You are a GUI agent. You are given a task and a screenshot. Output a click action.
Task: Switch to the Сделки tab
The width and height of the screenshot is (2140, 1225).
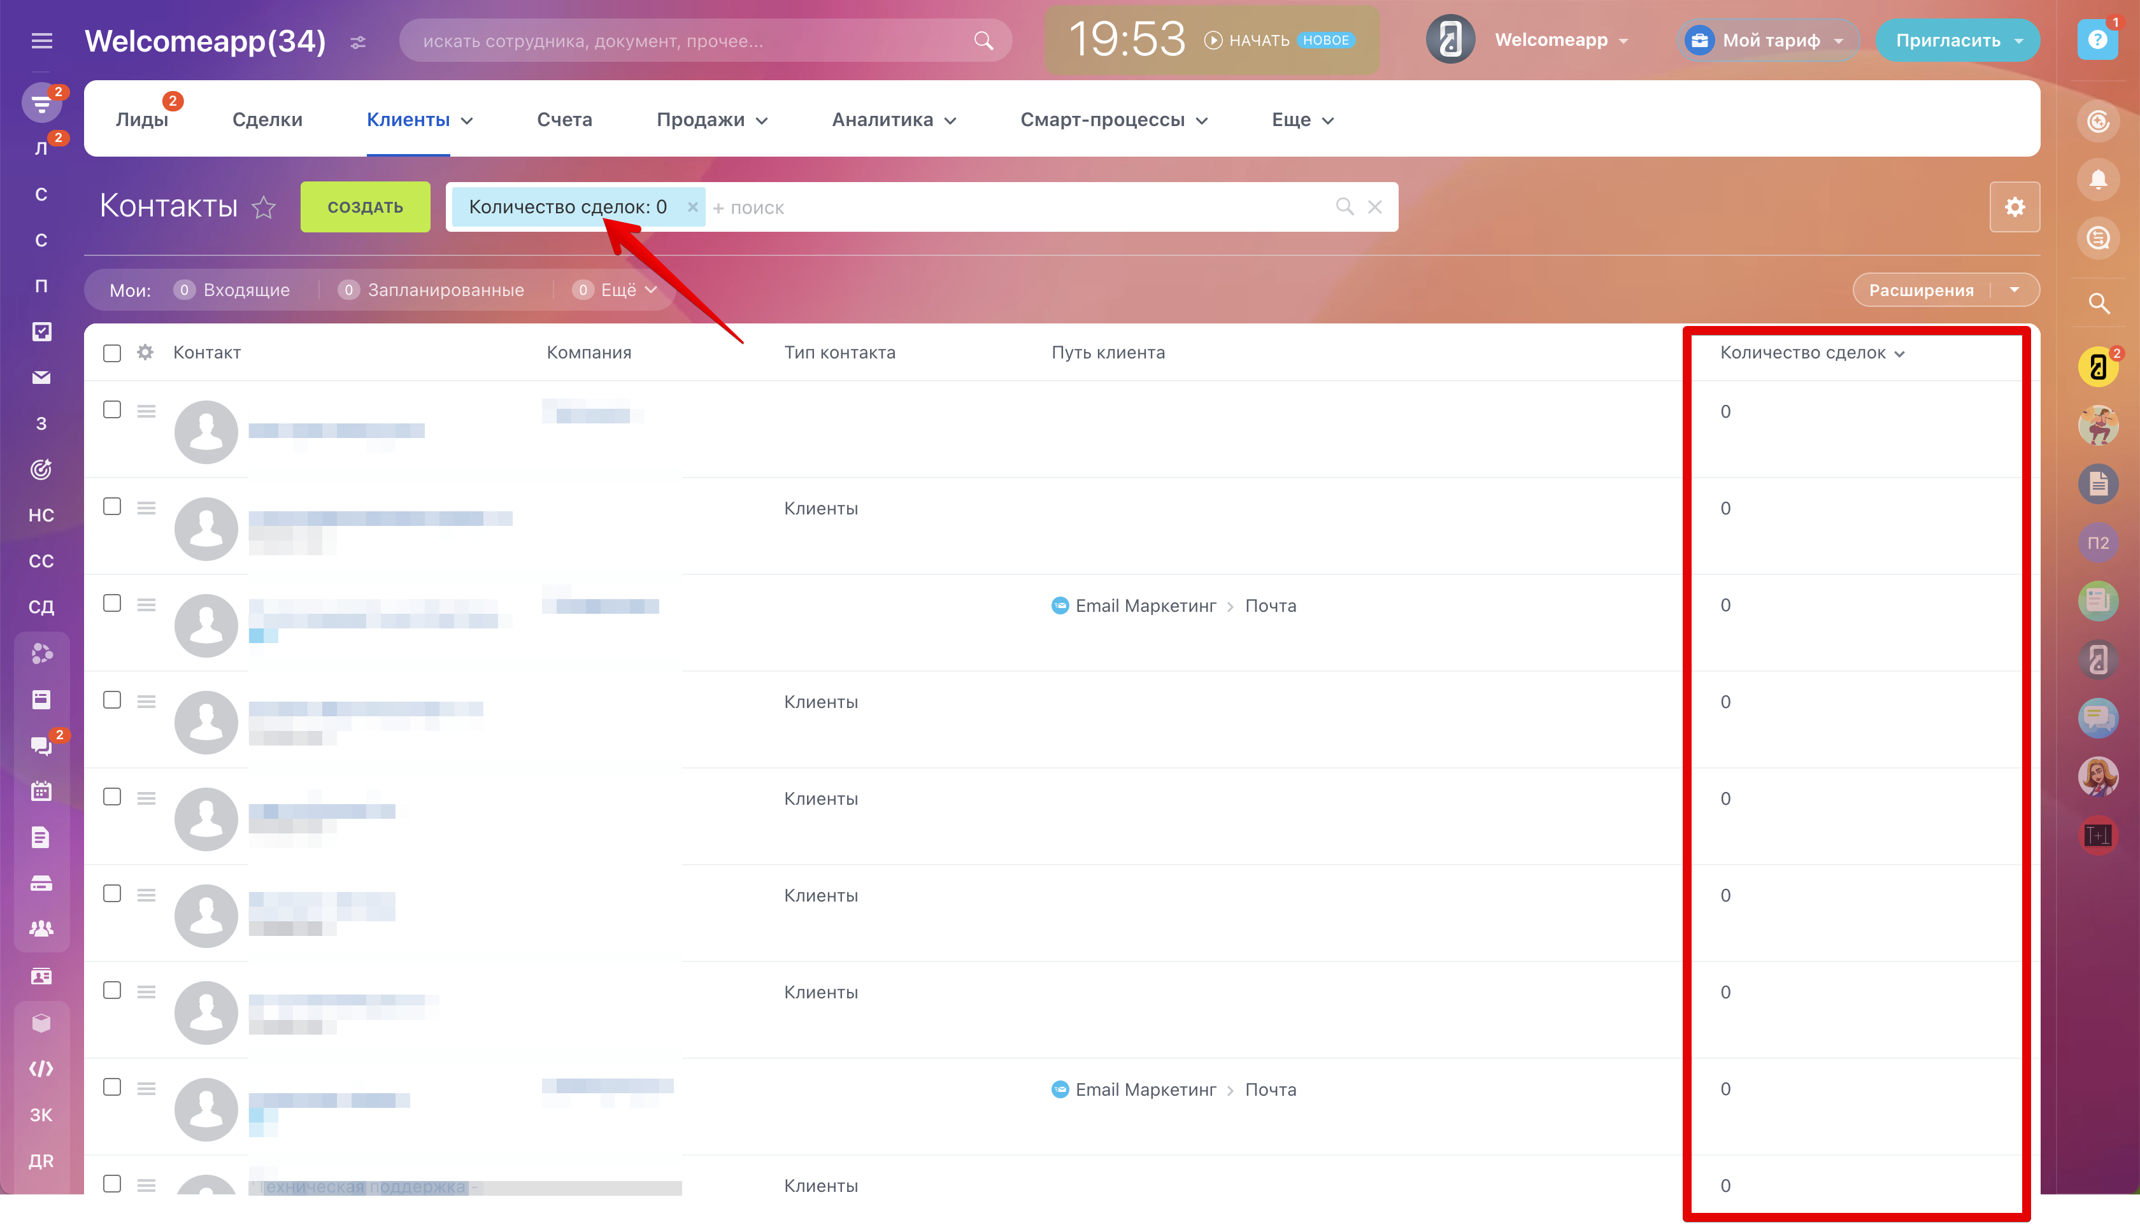[x=267, y=120]
